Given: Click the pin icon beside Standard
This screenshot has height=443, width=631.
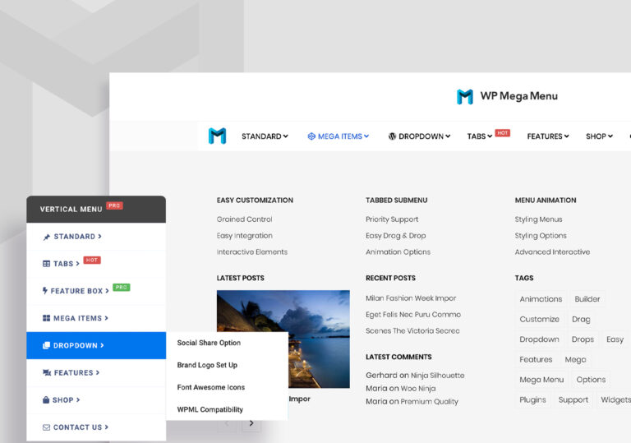Looking at the screenshot, I should coord(46,237).
